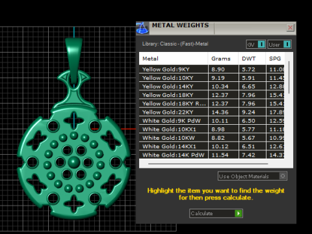
Task: Click the Metal Weights scale icon
Action: (142, 28)
